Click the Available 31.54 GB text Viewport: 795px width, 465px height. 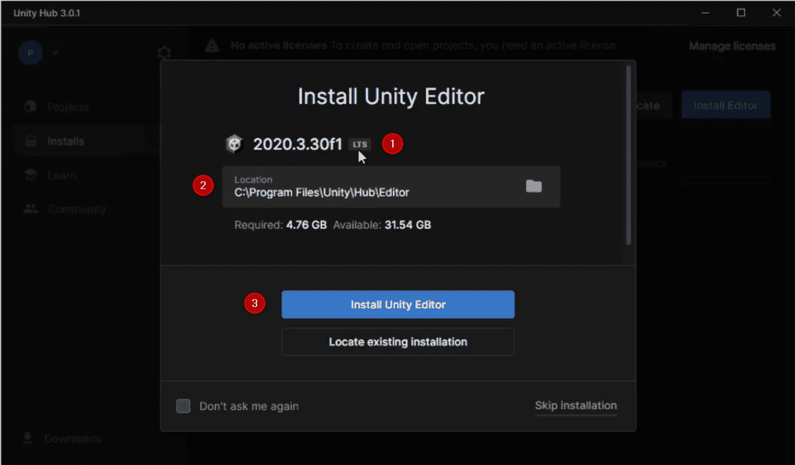tap(382, 225)
